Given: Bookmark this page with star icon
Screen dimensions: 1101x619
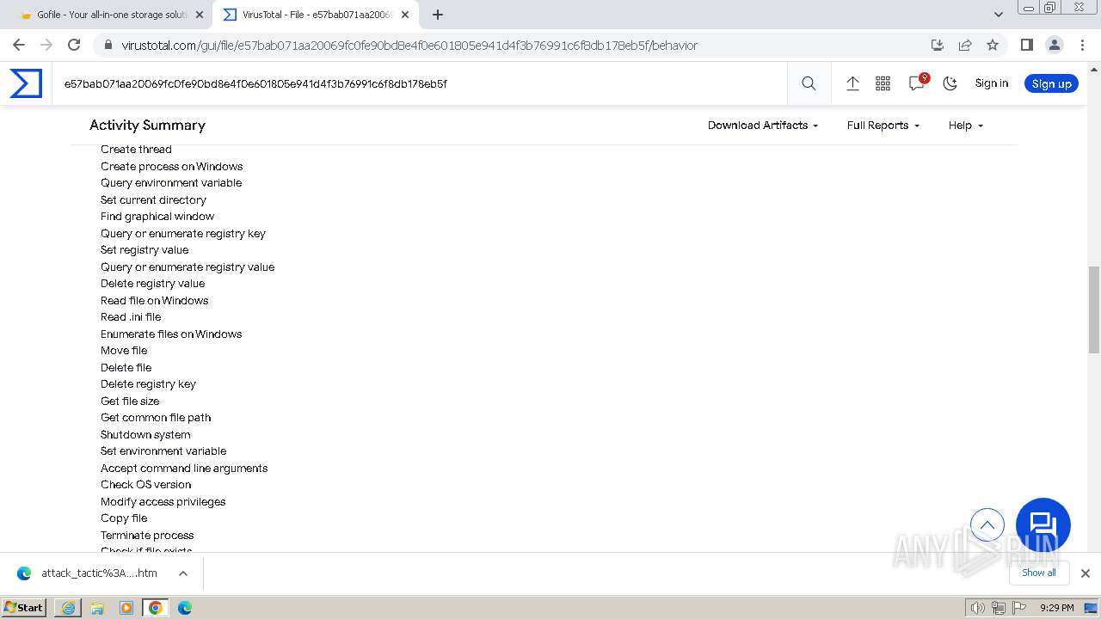Looking at the screenshot, I should [993, 45].
